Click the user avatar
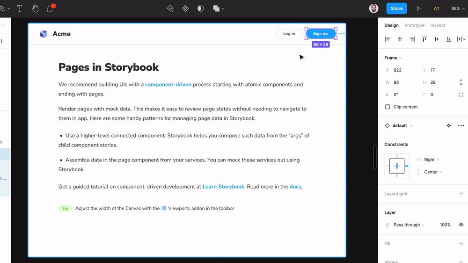The width and height of the screenshot is (468, 263). click(373, 8)
